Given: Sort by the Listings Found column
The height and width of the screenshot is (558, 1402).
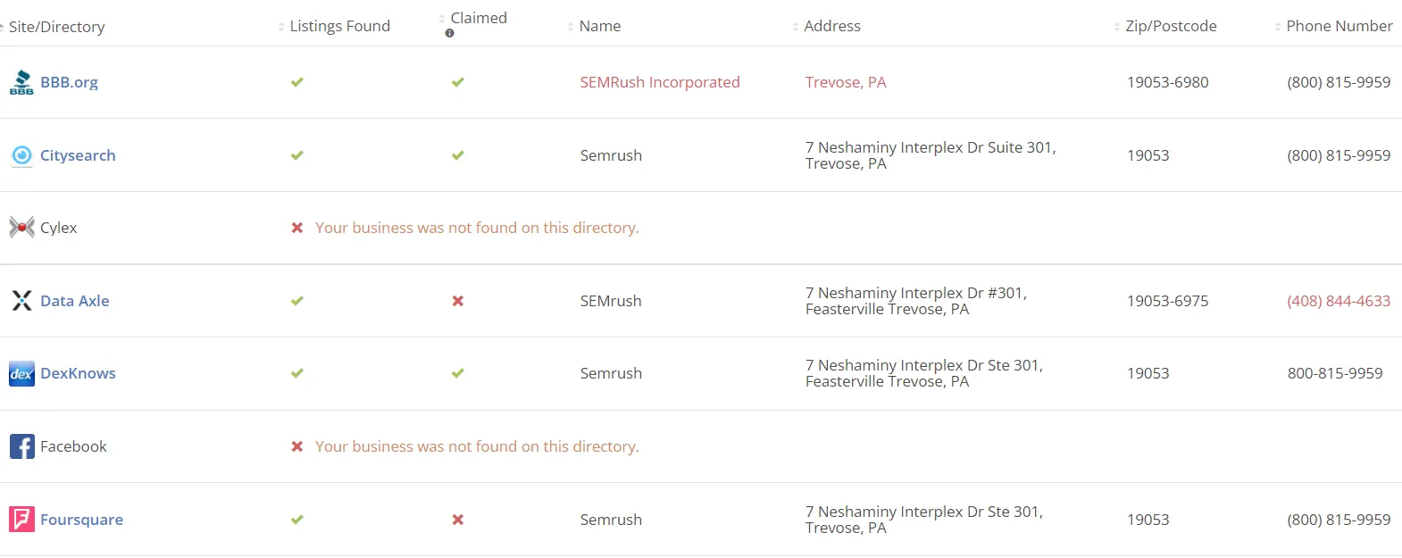Looking at the screenshot, I should [339, 27].
